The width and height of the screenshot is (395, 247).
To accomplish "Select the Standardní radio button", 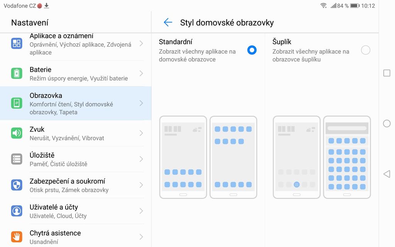I will coord(252,50).
